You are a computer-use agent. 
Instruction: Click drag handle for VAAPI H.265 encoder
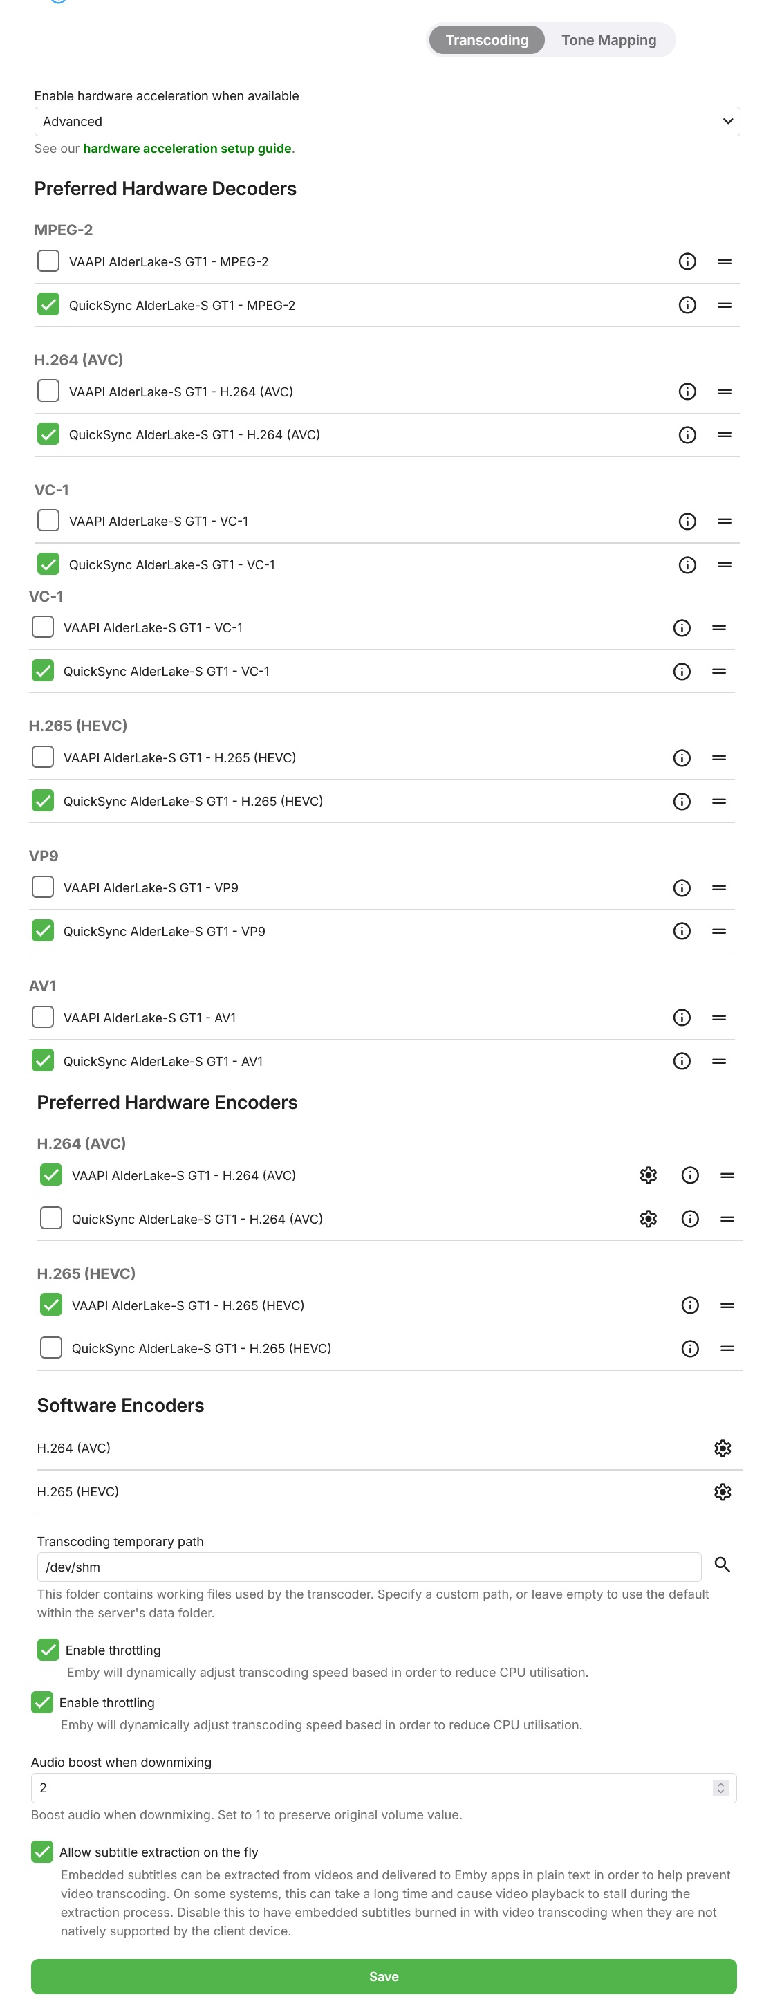click(727, 1305)
